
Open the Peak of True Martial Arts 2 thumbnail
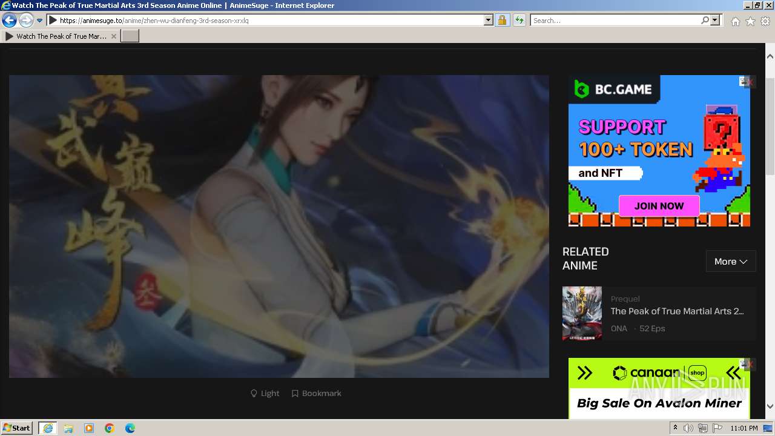point(582,313)
